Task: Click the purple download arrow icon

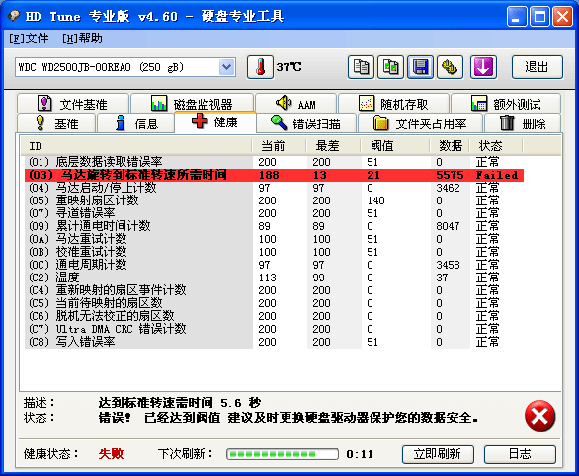Action: click(483, 67)
